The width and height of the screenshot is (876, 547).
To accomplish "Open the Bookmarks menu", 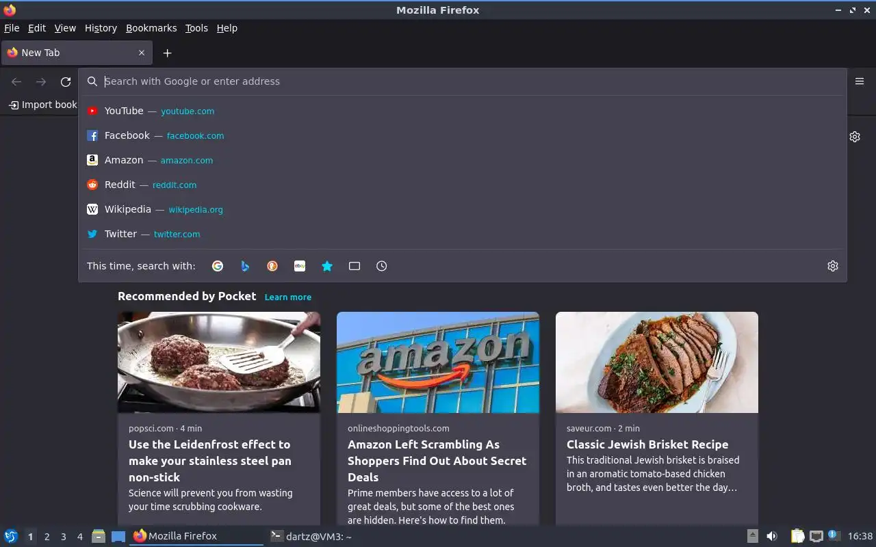I will click(x=151, y=28).
